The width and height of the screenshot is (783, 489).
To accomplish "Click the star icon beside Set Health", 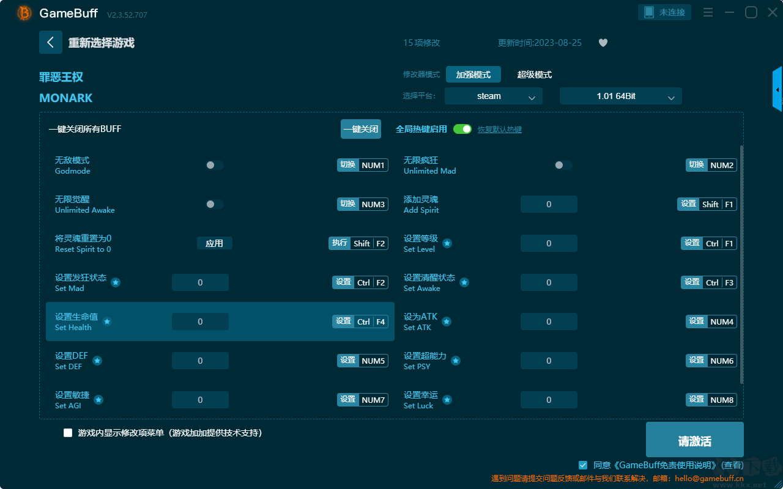I will (107, 322).
